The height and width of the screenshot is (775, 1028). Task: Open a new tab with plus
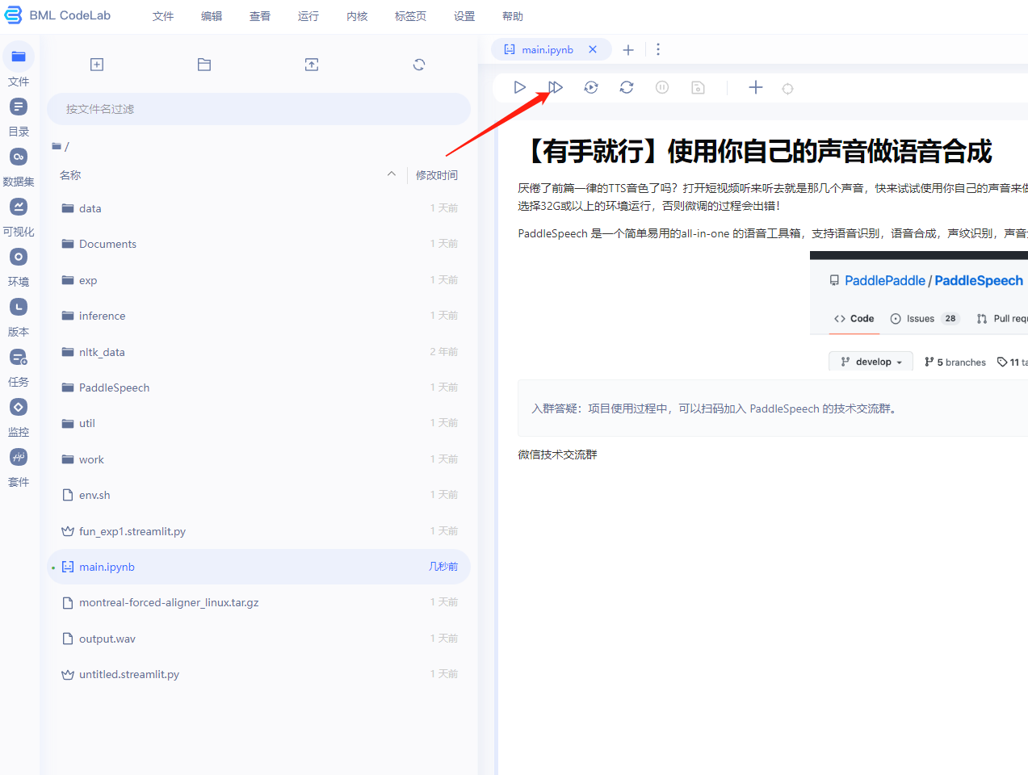(x=628, y=50)
